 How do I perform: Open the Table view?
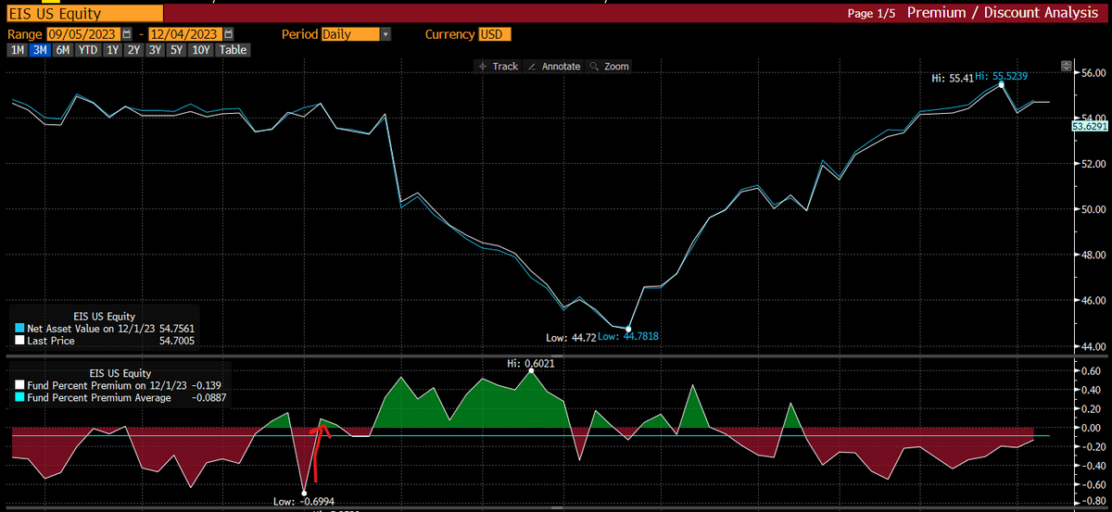[233, 50]
